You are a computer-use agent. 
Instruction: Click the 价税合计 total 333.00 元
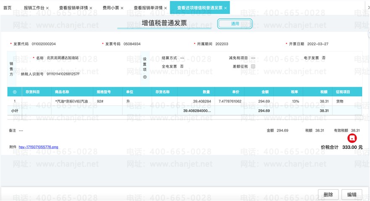pos(352,147)
